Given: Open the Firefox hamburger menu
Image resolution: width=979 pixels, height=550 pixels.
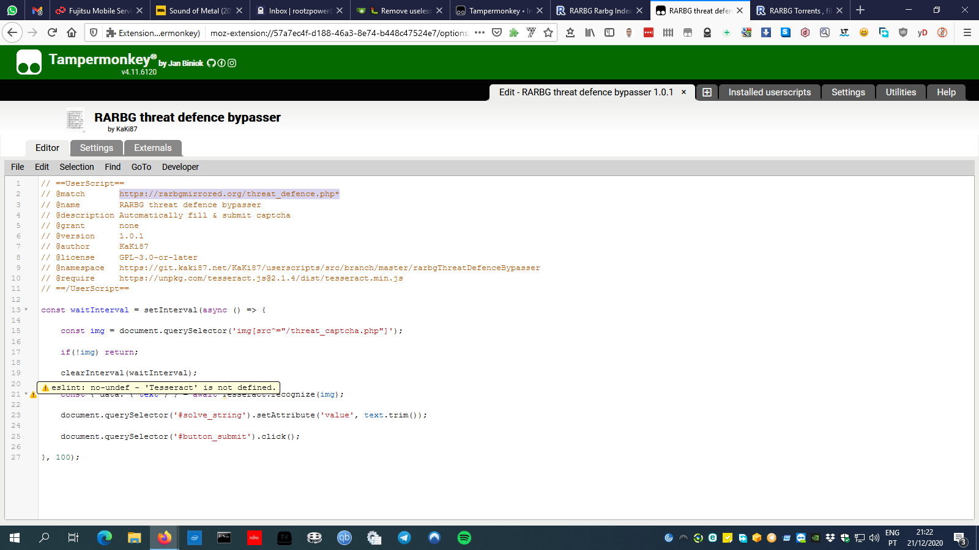Looking at the screenshot, I should (x=967, y=32).
